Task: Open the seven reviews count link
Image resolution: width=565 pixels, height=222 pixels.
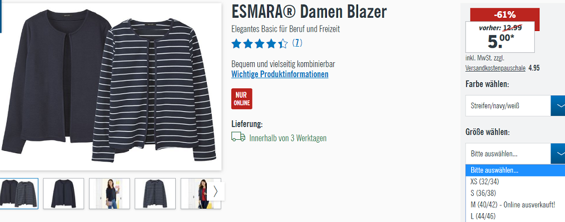Action: coord(297,43)
